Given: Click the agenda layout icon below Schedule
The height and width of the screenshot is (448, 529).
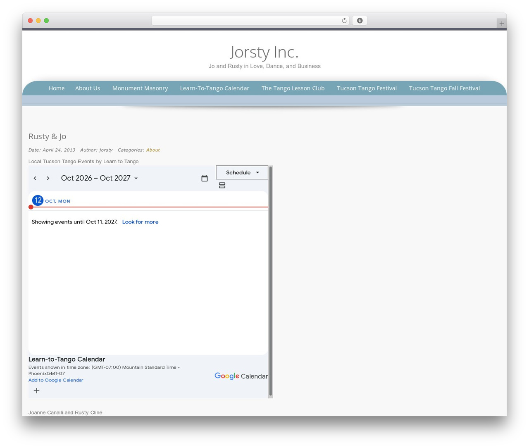Looking at the screenshot, I should 222,186.
